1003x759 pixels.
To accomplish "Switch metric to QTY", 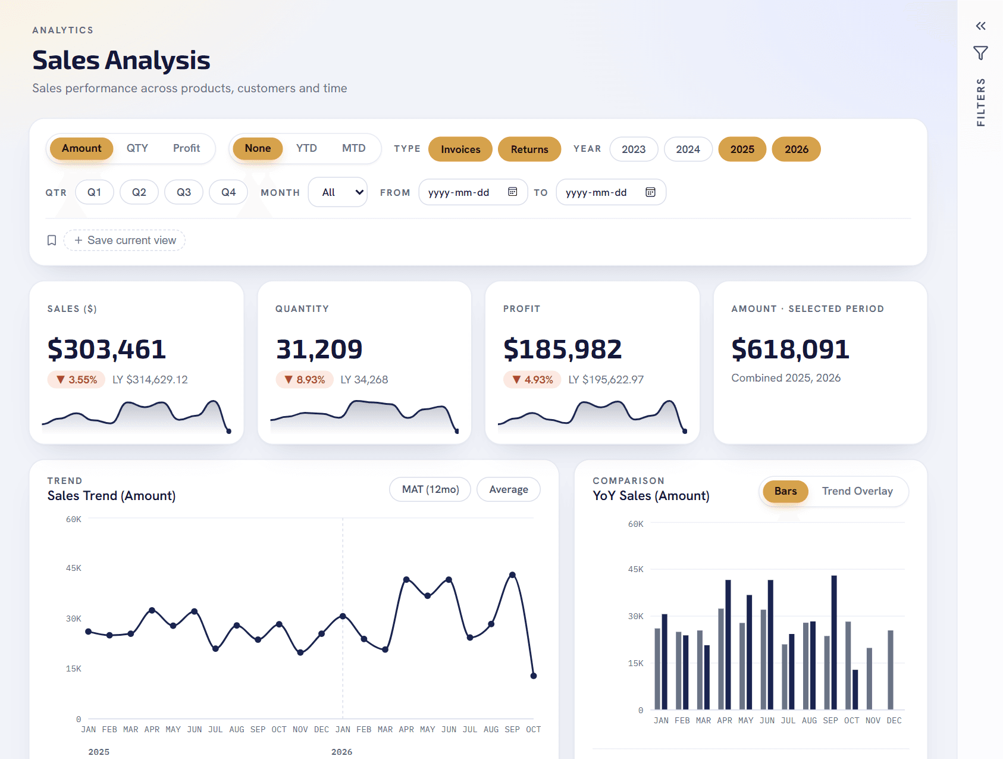I will coord(137,148).
